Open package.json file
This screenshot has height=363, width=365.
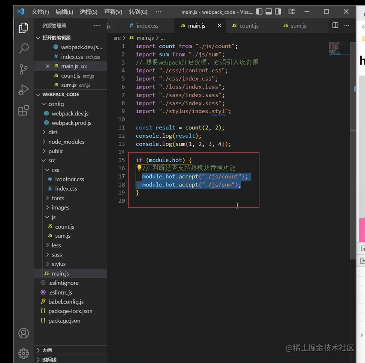pos(70,321)
